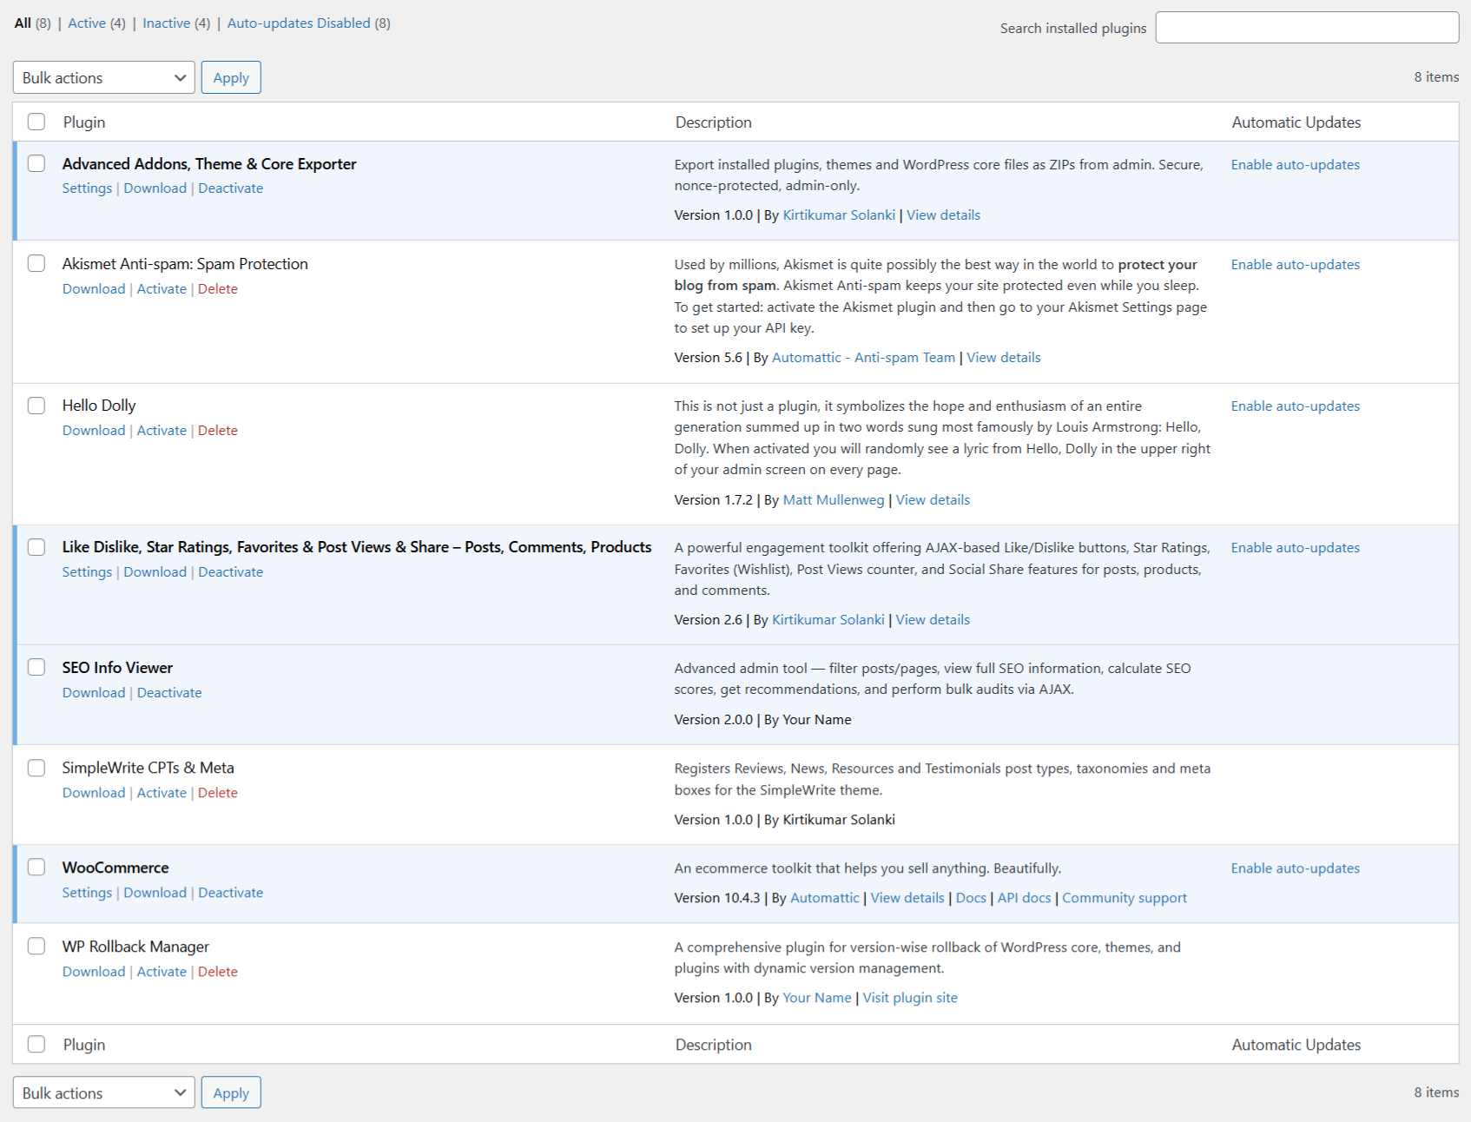The height and width of the screenshot is (1122, 1471).
Task: Delete the Hello Dolly plugin
Action: click(217, 431)
